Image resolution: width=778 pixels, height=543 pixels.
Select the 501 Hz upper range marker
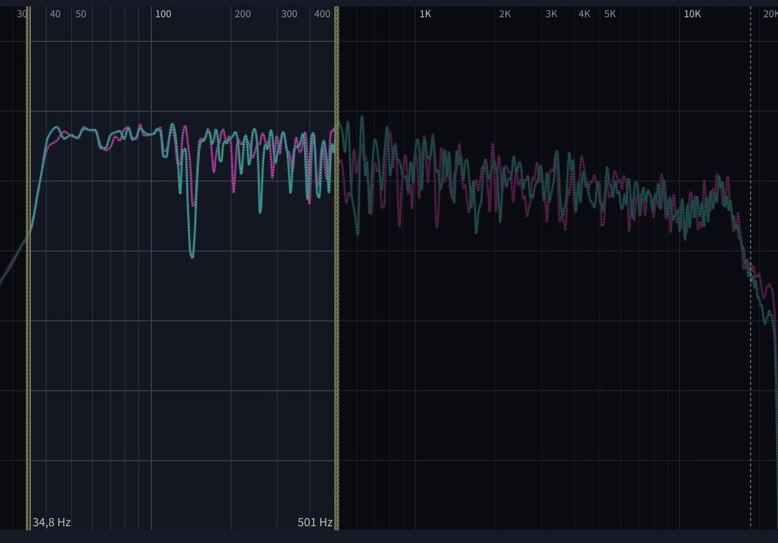[x=337, y=268]
